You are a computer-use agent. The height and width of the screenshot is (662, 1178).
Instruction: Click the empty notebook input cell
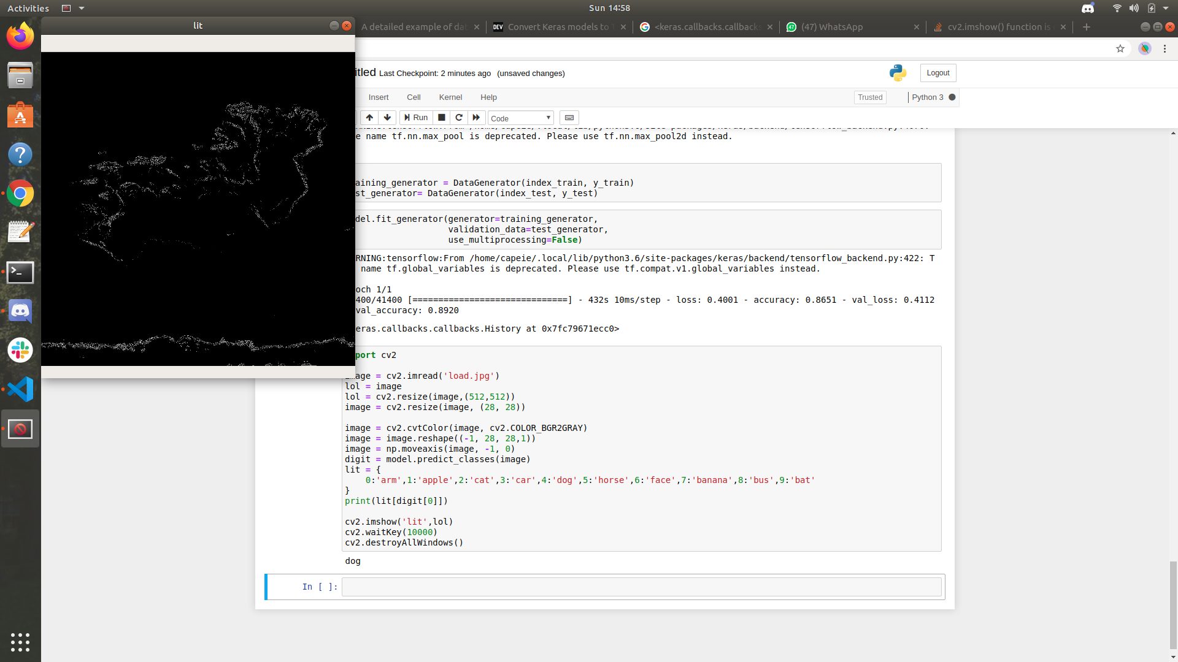pos(641,587)
